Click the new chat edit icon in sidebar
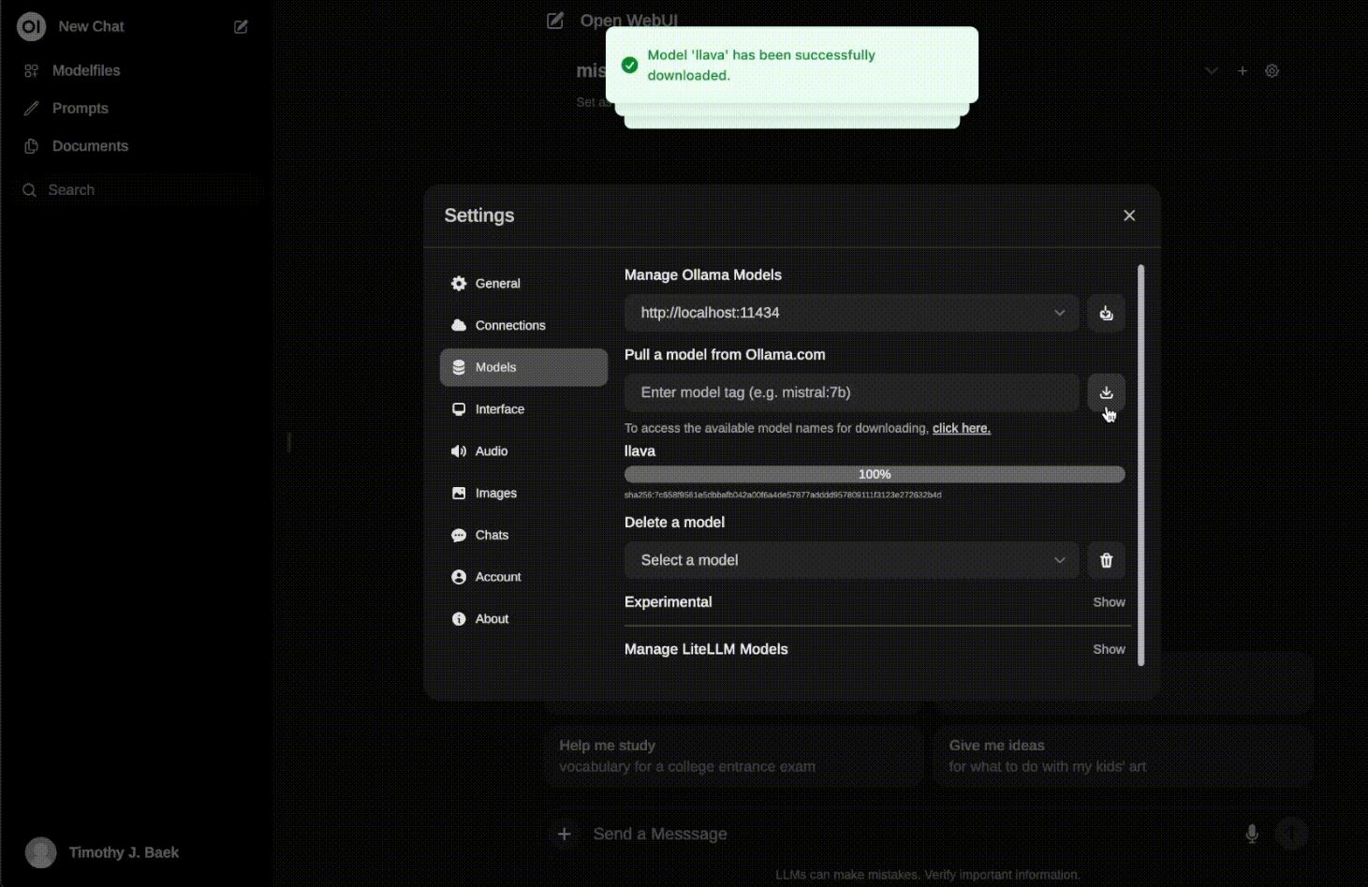 [241, 27]
